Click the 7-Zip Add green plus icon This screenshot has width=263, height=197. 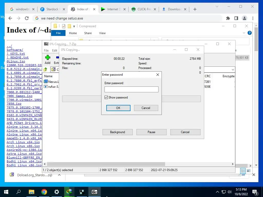[48, 57]
